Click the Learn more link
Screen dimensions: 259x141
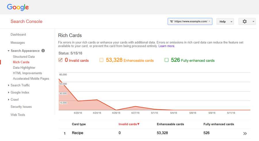[x=166, y=46]
